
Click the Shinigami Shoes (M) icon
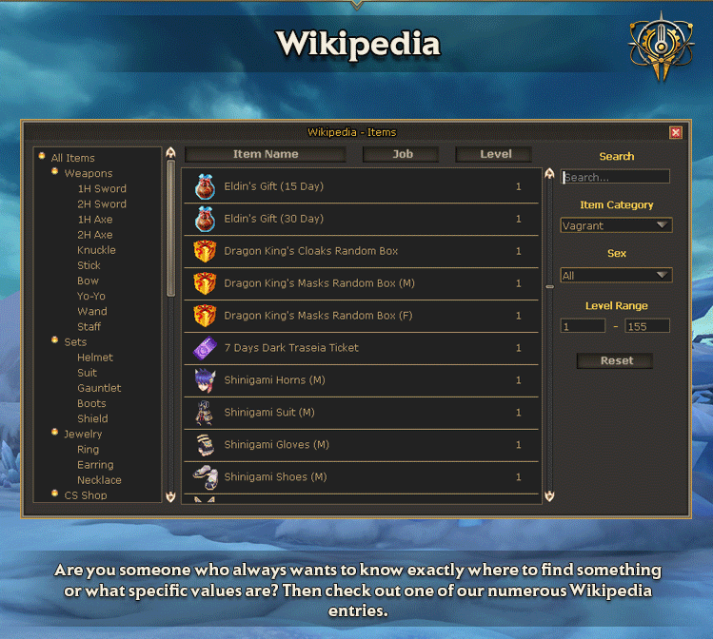pyautogui.click(x=206, y=477)
